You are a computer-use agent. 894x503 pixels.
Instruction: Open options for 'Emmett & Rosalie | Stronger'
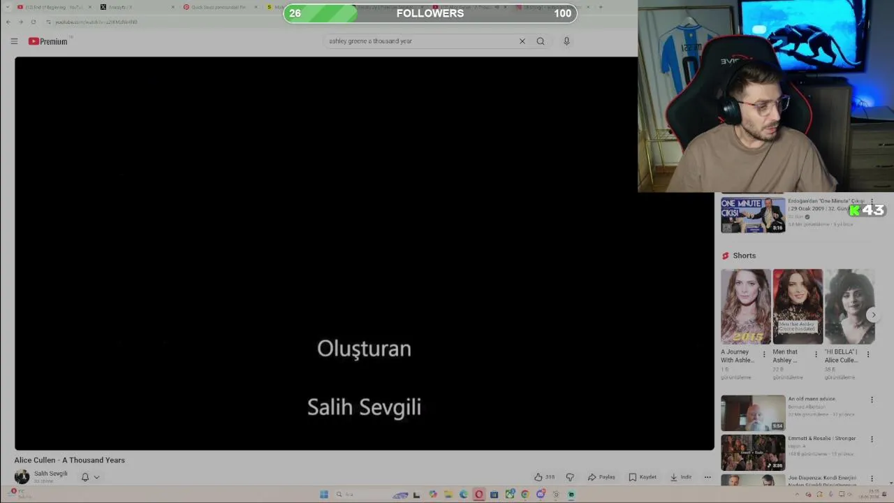(x=872, y=439)
